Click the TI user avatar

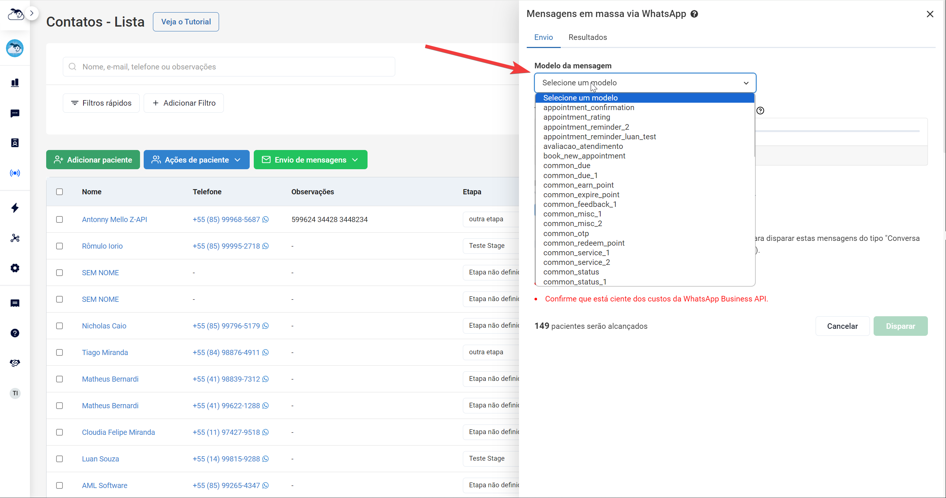[15, 393]
